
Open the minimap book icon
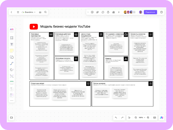[155, 117]
